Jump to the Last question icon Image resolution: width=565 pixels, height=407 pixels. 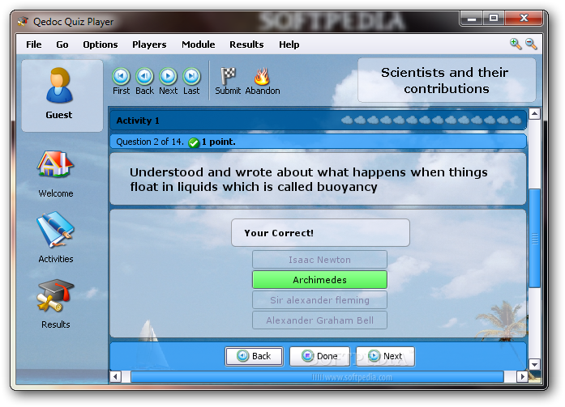(191, 76)
